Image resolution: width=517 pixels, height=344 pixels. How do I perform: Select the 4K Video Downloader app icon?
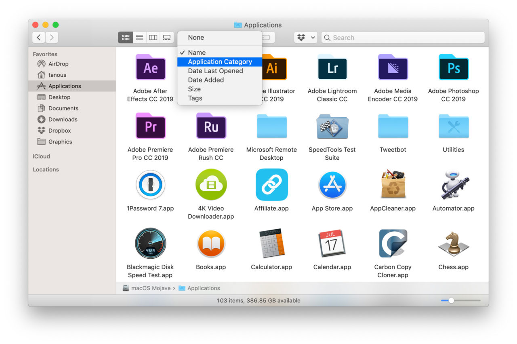pos(211,185)
